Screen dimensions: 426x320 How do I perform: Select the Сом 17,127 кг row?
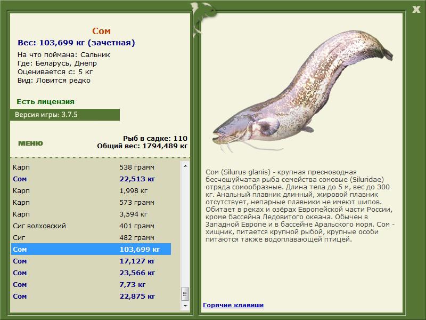pos(91,261)
